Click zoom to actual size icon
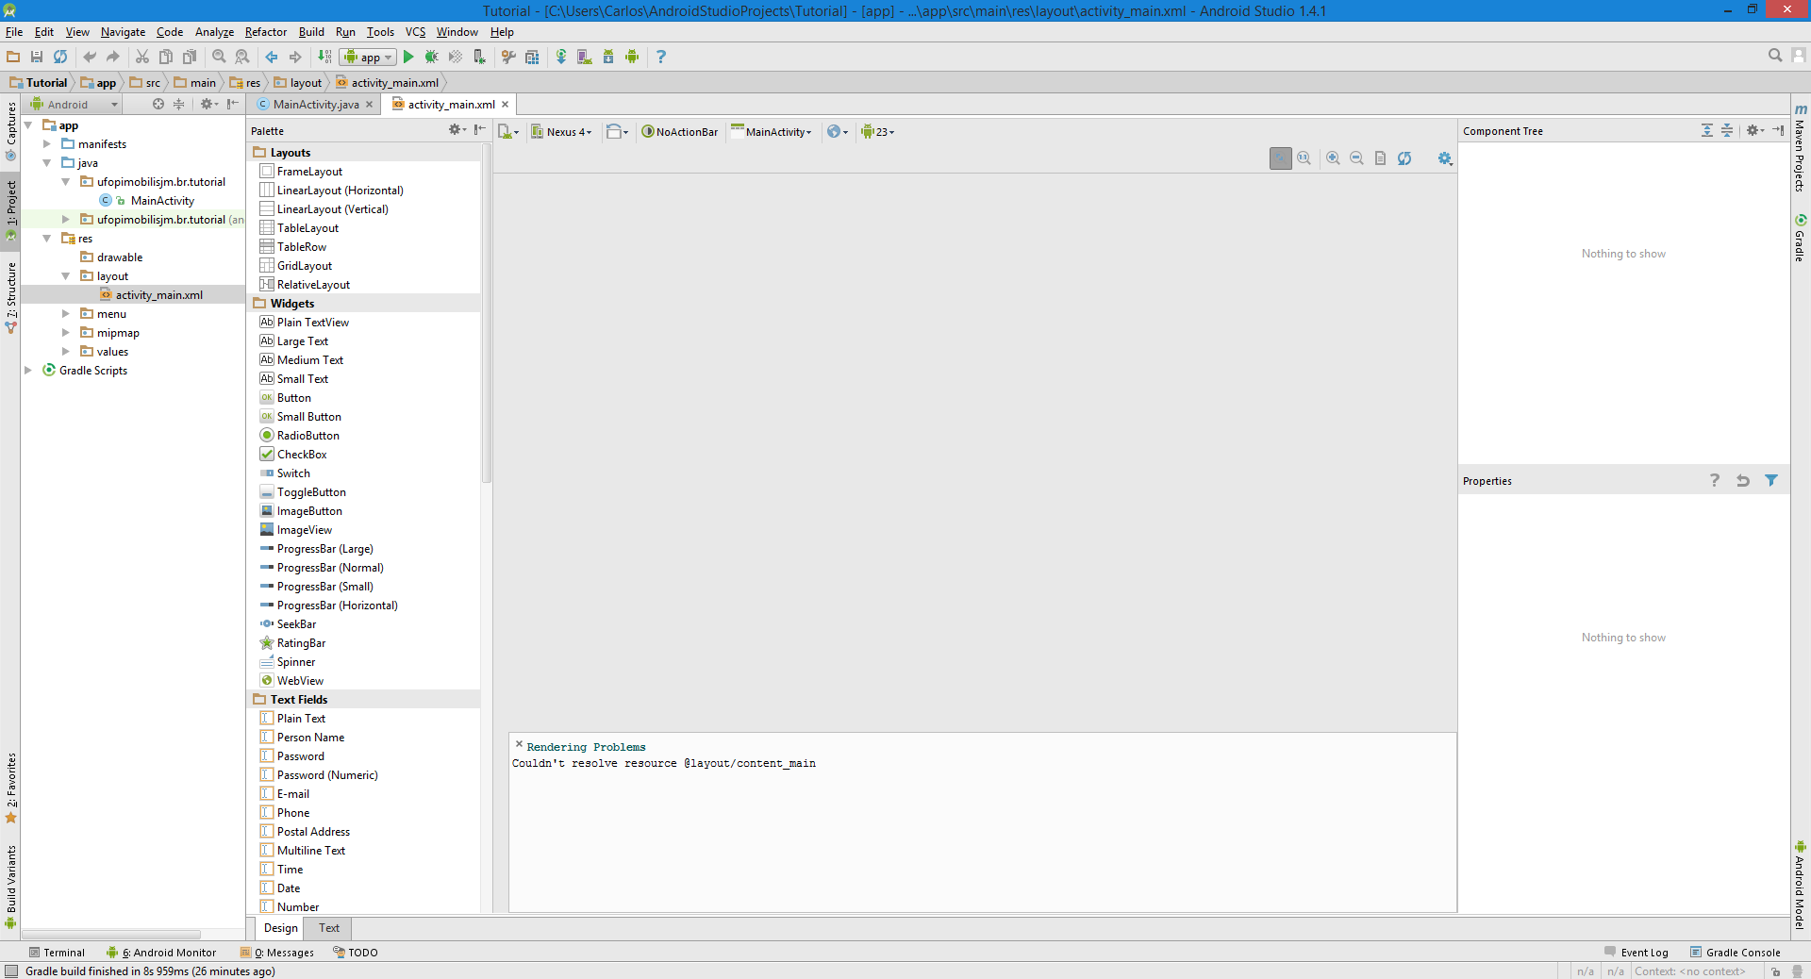 1304,158
